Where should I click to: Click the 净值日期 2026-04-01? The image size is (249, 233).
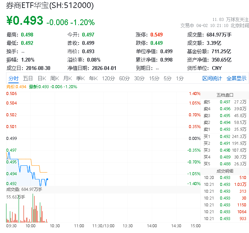click(104, 68)
